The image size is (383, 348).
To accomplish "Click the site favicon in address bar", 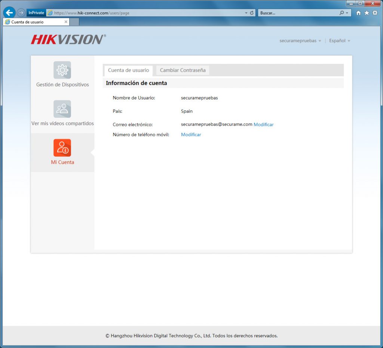I will tap(50, 13).
